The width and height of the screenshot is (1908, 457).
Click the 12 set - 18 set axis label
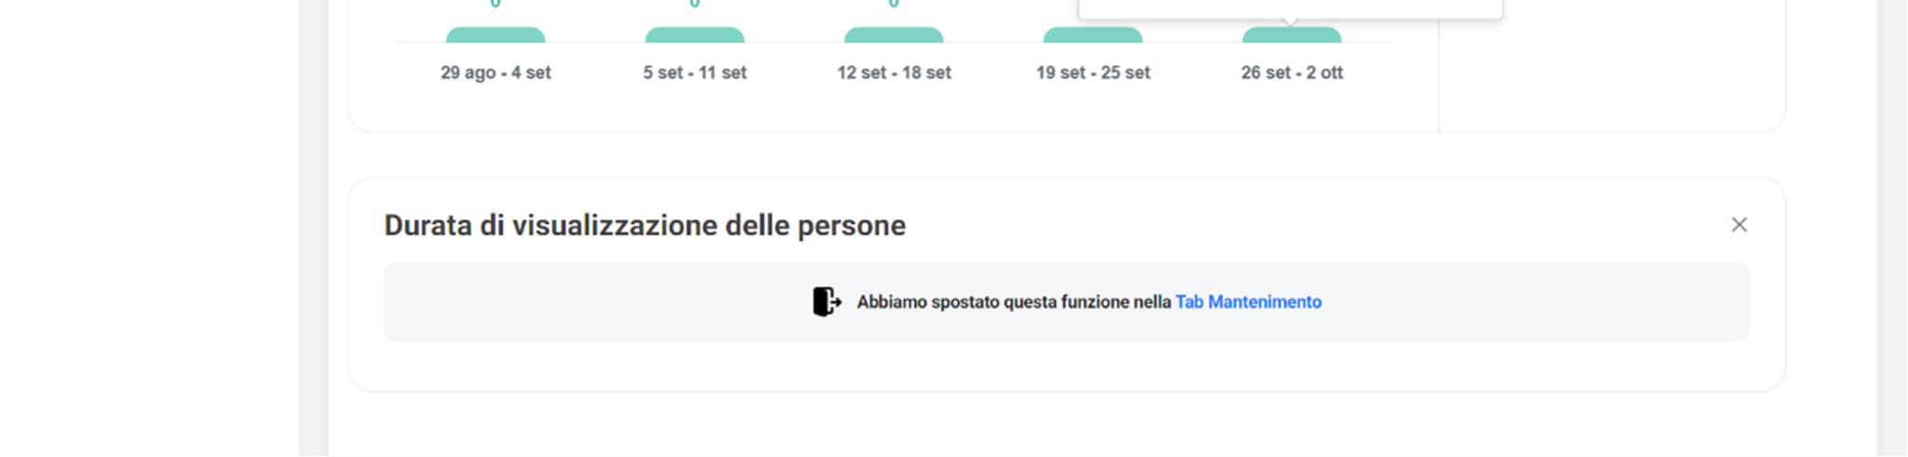[894, 72]
